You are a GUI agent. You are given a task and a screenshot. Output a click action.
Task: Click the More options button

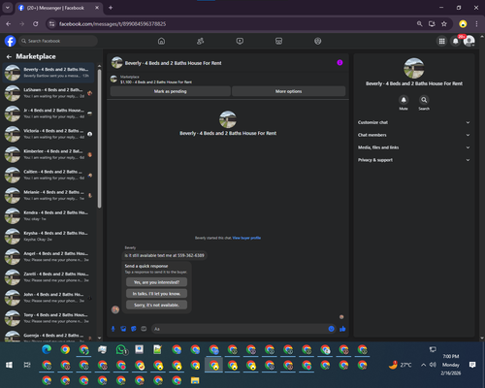(x=288, y=91)
